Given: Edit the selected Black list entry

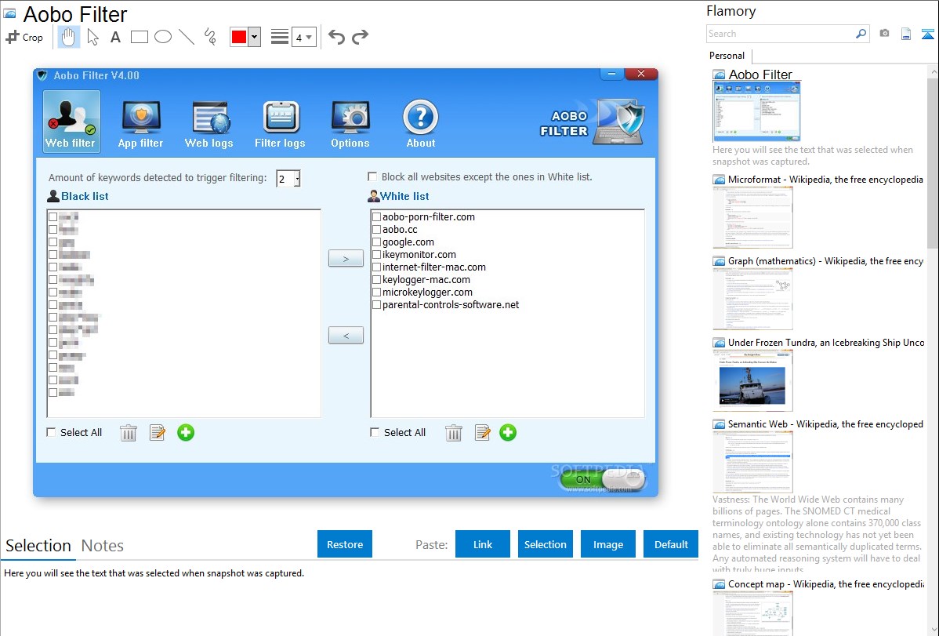Looking at the screenshot, I should point(158,432).
